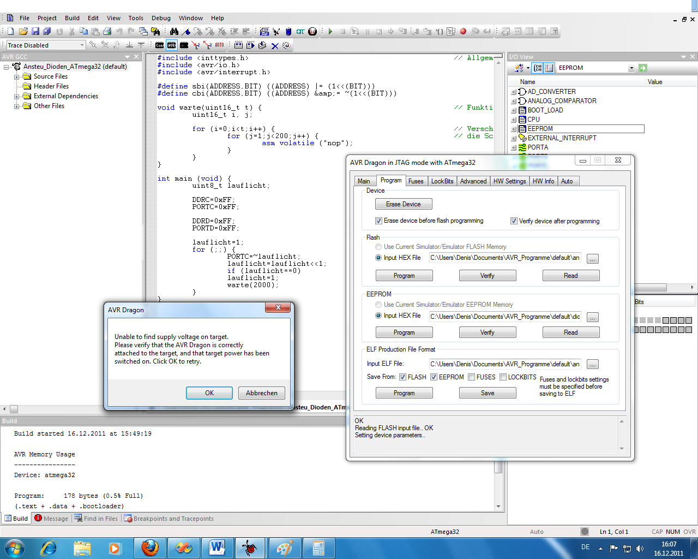Screen dimensions: 698x559
Task: Expand the External Dependencies folder
Action: point(16,97)
